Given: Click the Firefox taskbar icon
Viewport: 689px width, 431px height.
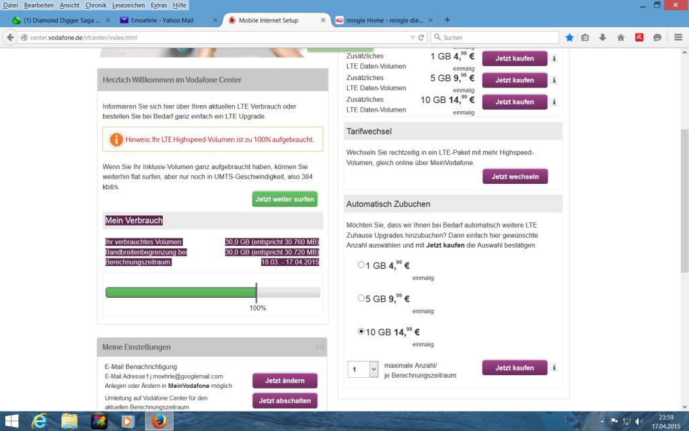Looking at the screenshot, I should (159, 422).
